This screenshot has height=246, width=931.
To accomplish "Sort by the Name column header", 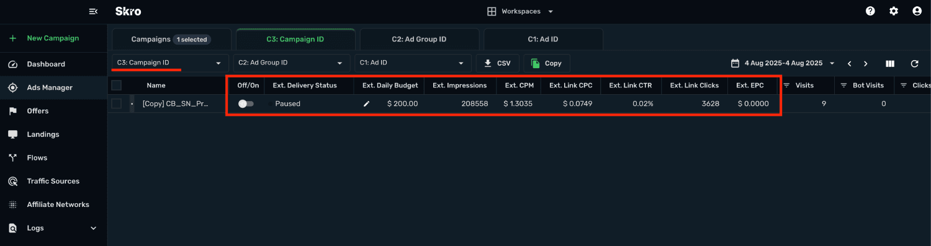I will click(x=156, y=86).
